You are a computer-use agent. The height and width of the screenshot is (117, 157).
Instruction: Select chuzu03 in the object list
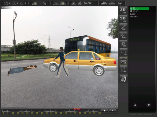(134, 16)
